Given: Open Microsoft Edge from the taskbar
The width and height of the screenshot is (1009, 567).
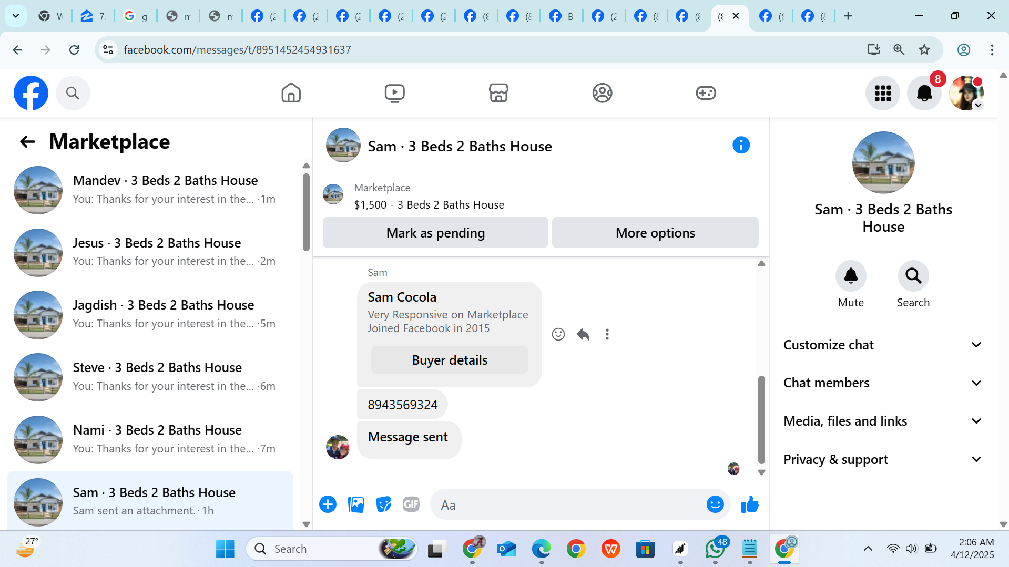Looking at the screenshot, I should [x=541, y=549].
